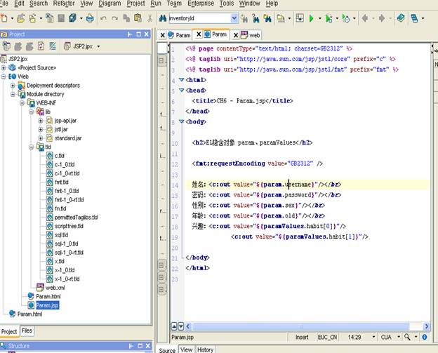Click the Debug project toolbar icon
The image size is (438, 353).
328,18
